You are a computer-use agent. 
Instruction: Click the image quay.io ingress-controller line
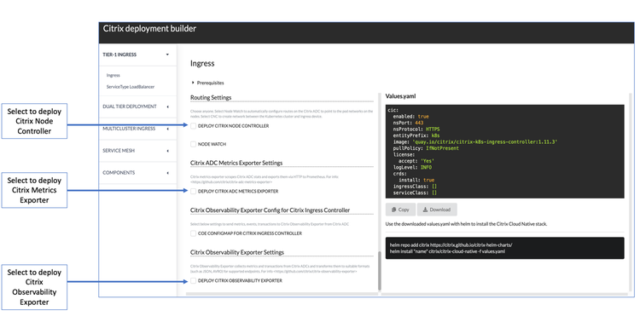click(x=475, y=142)
